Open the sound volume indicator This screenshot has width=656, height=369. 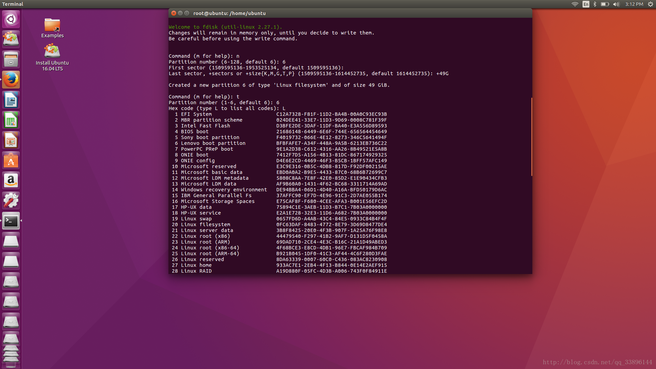coord(616,4)
